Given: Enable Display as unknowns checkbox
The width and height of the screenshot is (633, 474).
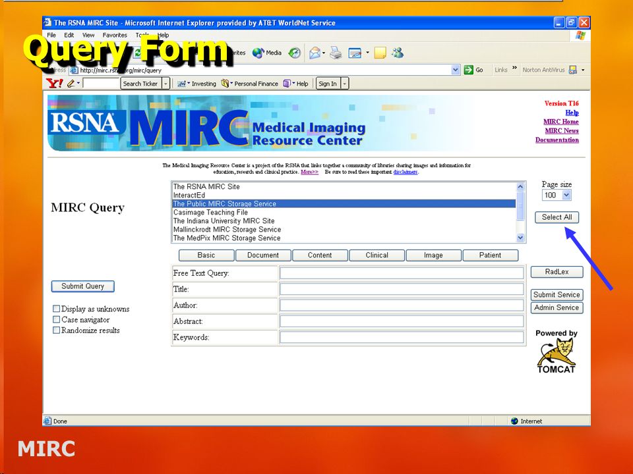Looking at the screenshot, I should pyautogui.click(x=56, y=309).
